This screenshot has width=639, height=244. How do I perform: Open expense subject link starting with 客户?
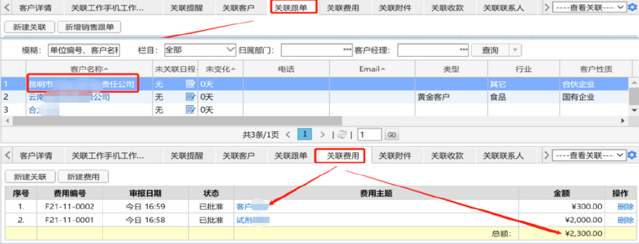[252, 207]
